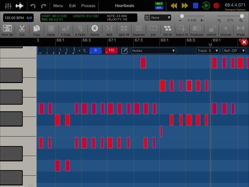The height and width of the screenshot is (187, 249).
Task: Toggle triplet note modifier
Action: (x=84, y=50)
